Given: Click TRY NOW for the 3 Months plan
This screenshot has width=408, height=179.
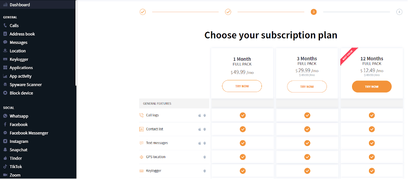Looking at the screenshot, I should 307,86.
